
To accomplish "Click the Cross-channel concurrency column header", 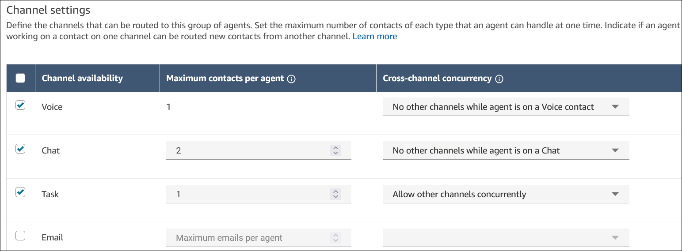I will coord(437,79).
